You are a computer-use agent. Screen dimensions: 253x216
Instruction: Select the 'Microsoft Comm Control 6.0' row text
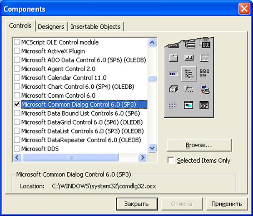click(x=58, y=96)
